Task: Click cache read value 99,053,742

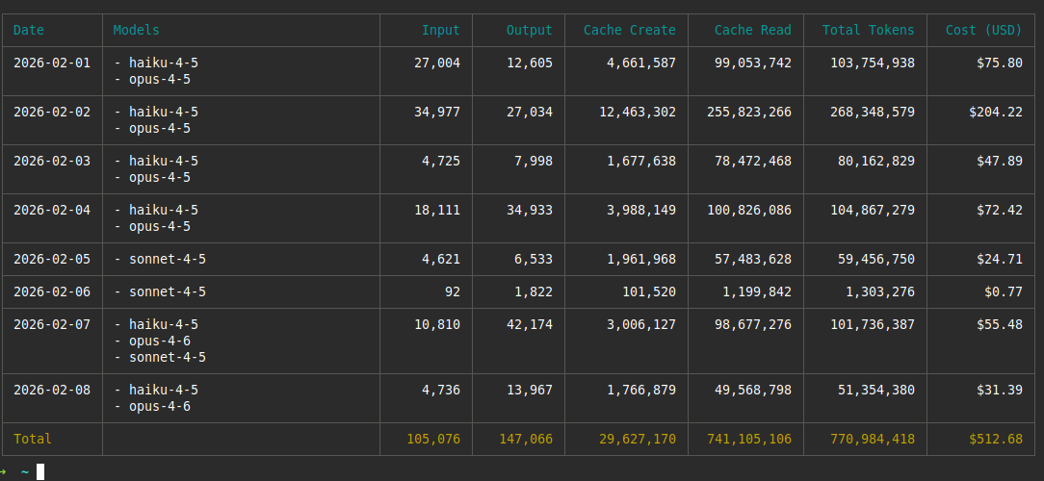Action: 753,63
